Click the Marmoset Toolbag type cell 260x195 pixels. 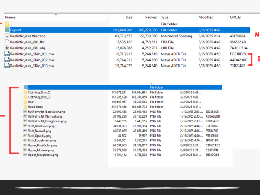pyautogui.click(x=178, y=36)
